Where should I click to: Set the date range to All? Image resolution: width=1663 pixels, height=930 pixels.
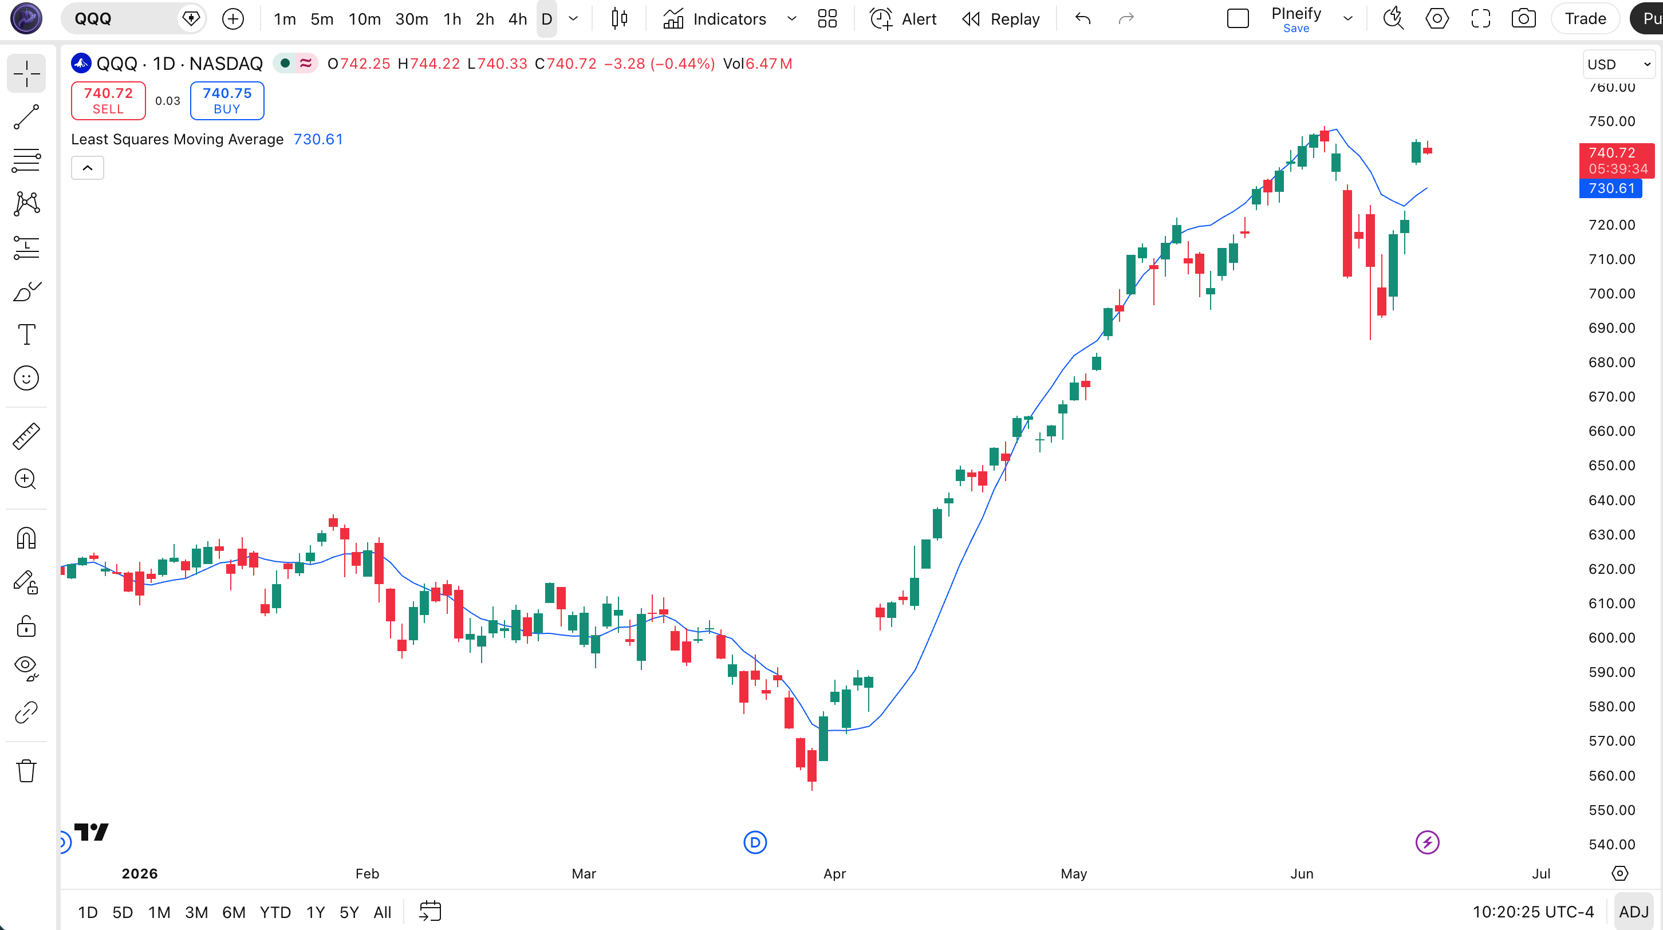tap(382, 912)
